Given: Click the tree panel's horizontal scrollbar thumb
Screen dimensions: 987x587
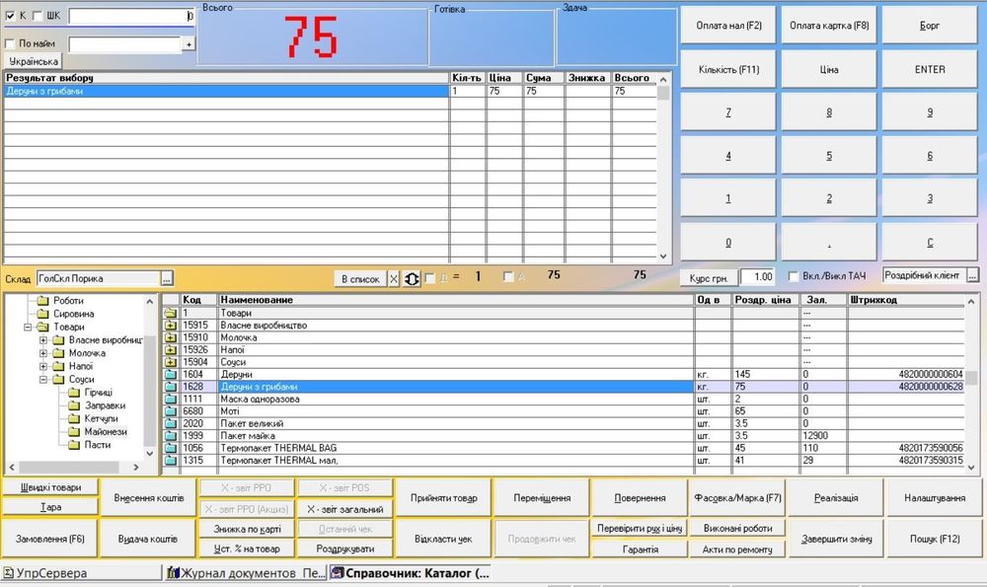Looking at the screenshot, I should (x=69, y=467).
